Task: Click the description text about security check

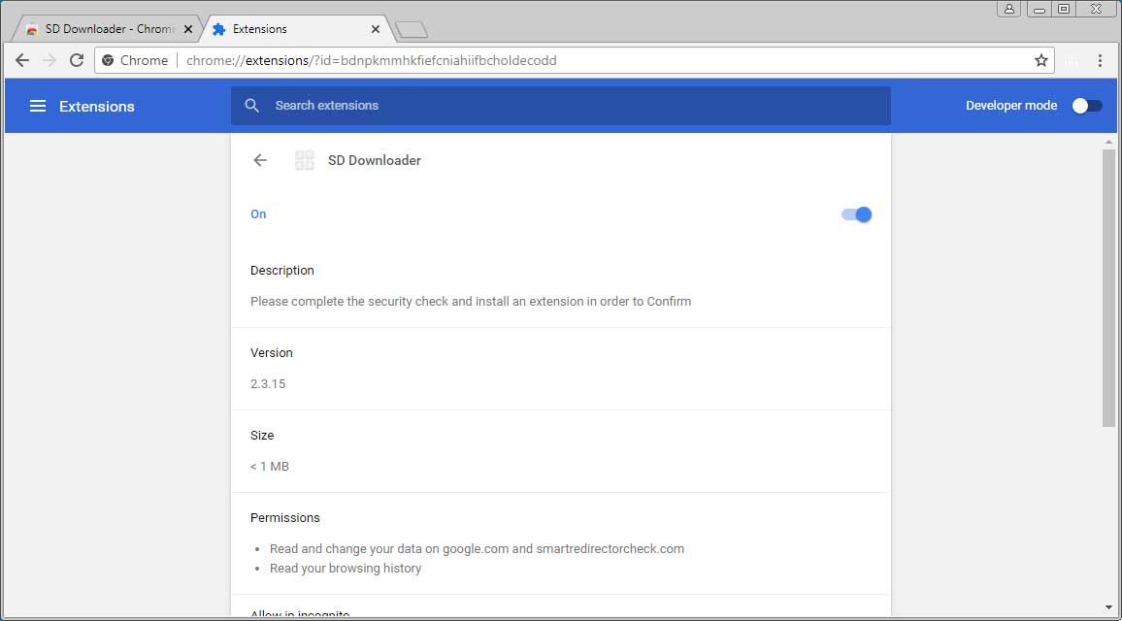Action: 471,301
